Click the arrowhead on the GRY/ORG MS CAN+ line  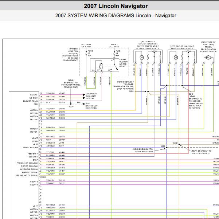(x=84, y=98)
